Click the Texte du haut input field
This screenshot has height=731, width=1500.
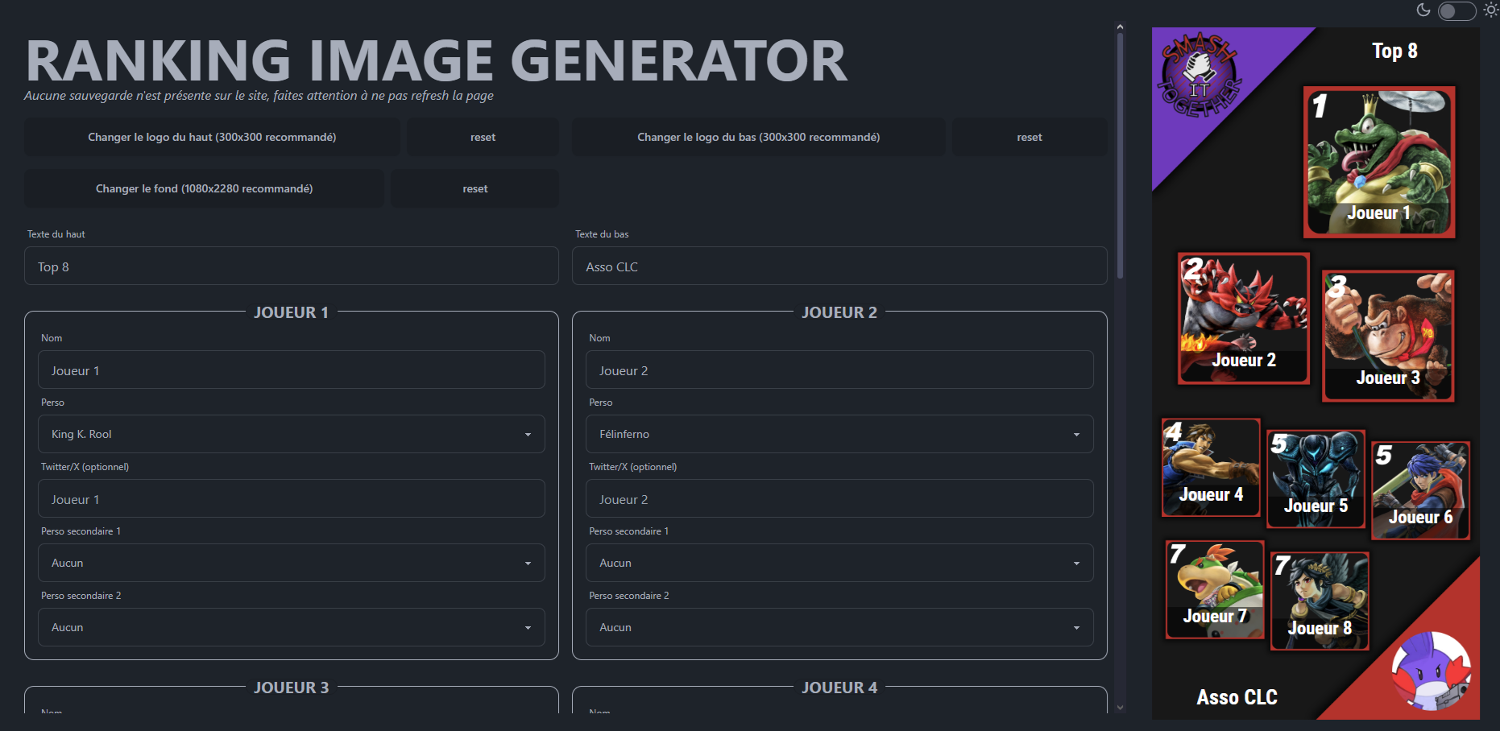click(x=291, y=266)
